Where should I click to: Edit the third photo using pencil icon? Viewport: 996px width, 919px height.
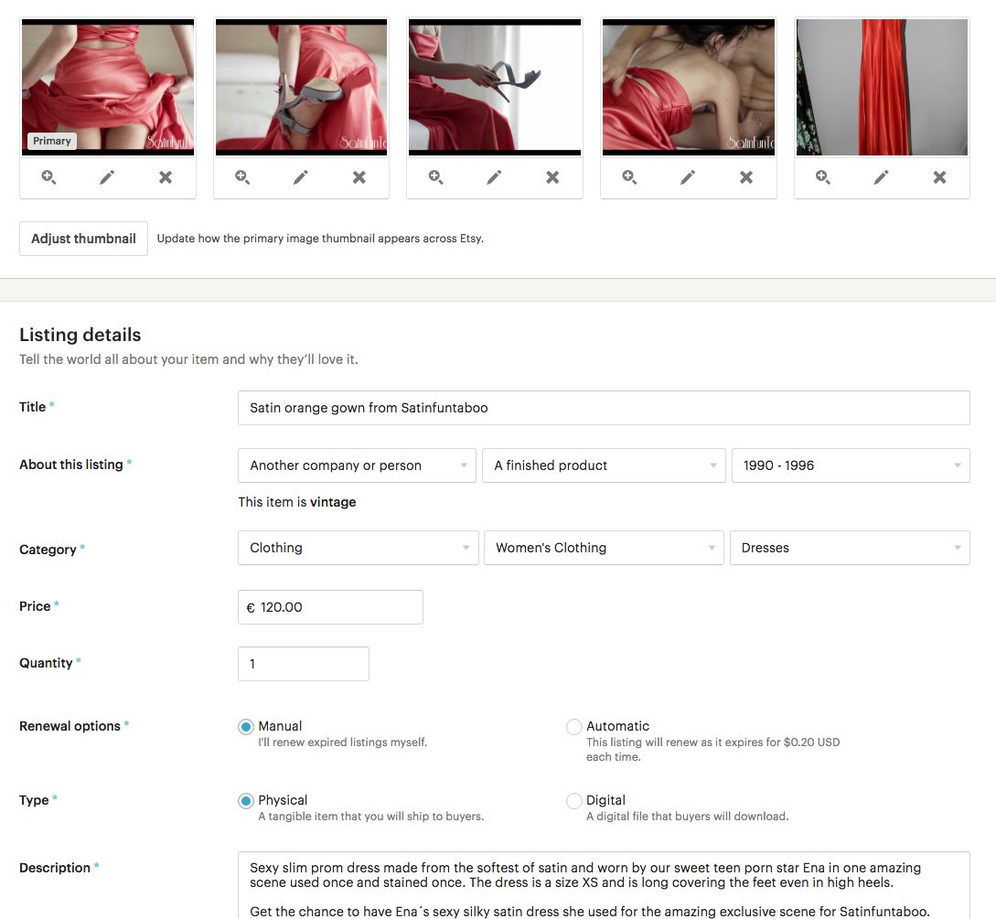click(494, 177)
